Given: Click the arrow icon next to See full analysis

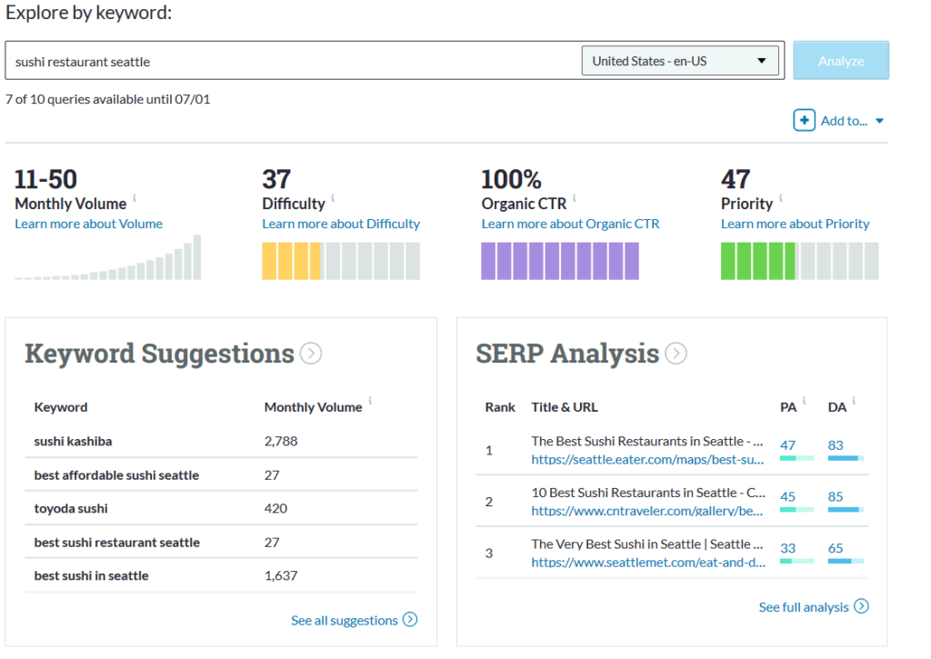Looking at the screenshot, I should 861,606.
